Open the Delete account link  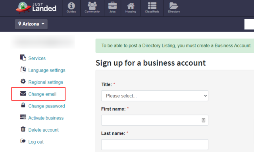pos(43,130)
